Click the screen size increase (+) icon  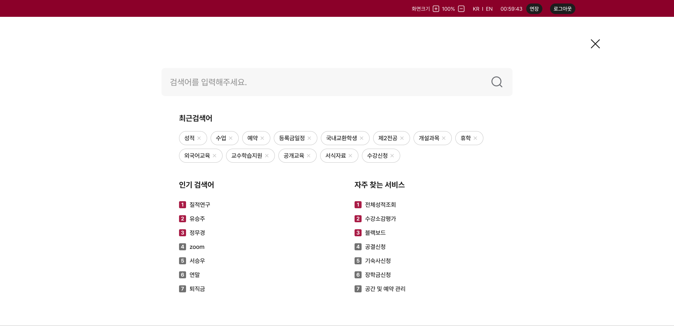point(436,9)
